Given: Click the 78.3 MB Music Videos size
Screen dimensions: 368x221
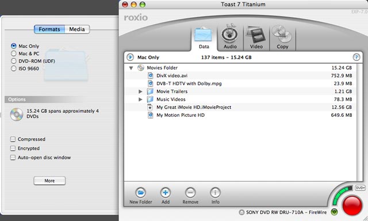Looking at the screenshot, I should [343, 100].
